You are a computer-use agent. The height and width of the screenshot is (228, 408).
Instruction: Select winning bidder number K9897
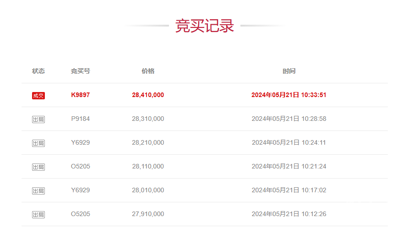pyautogui.click(x=81, y=95)
